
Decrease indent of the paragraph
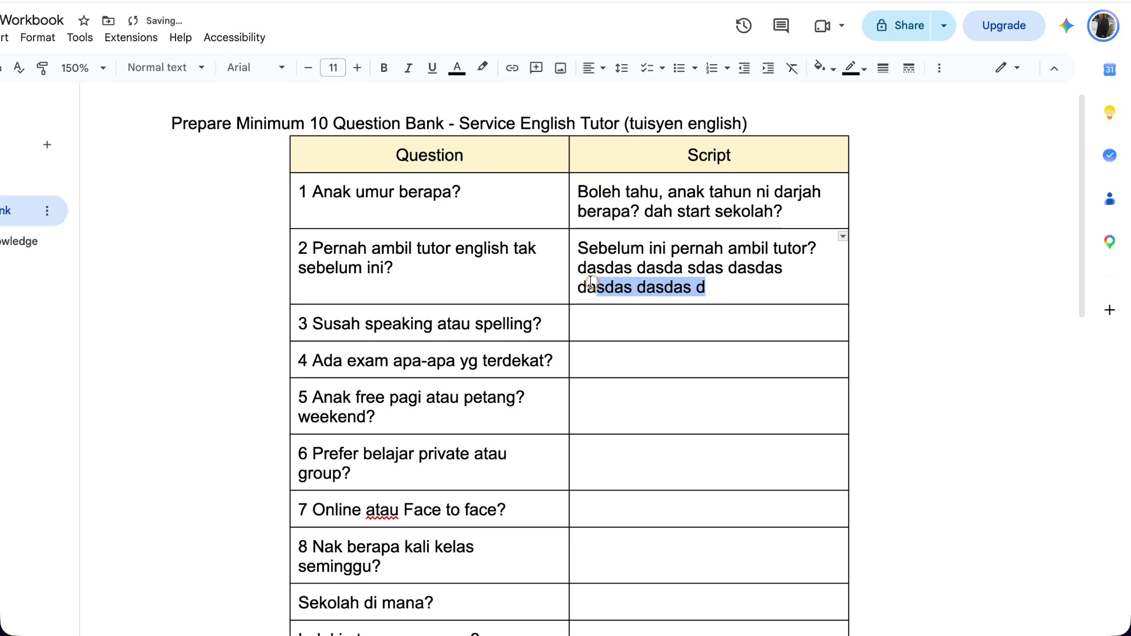coord(744,68)
